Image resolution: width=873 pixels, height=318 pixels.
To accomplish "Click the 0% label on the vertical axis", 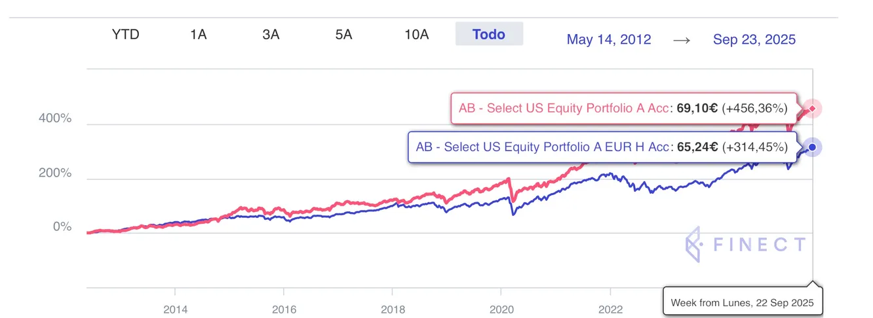I will pyautogui.click(x=62, y=227).
